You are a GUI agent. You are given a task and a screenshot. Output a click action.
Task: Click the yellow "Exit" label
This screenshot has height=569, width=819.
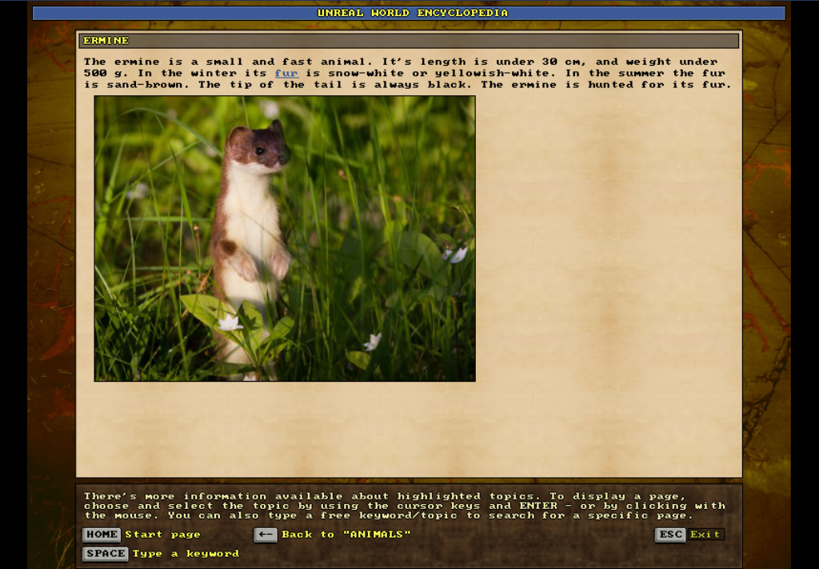pos(705,535)
